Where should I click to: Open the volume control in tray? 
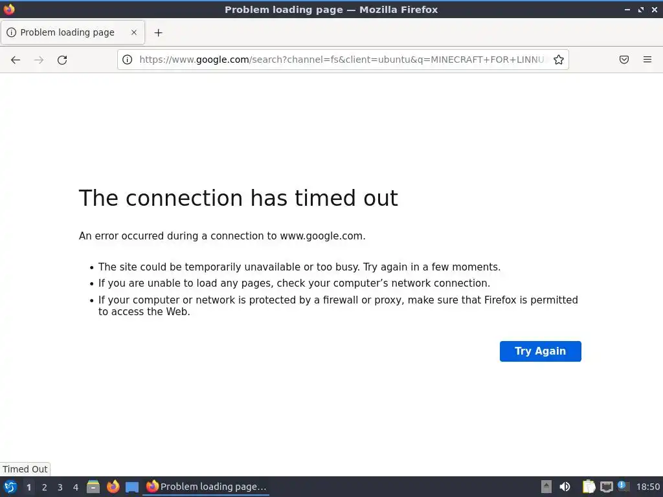point(565,487)
